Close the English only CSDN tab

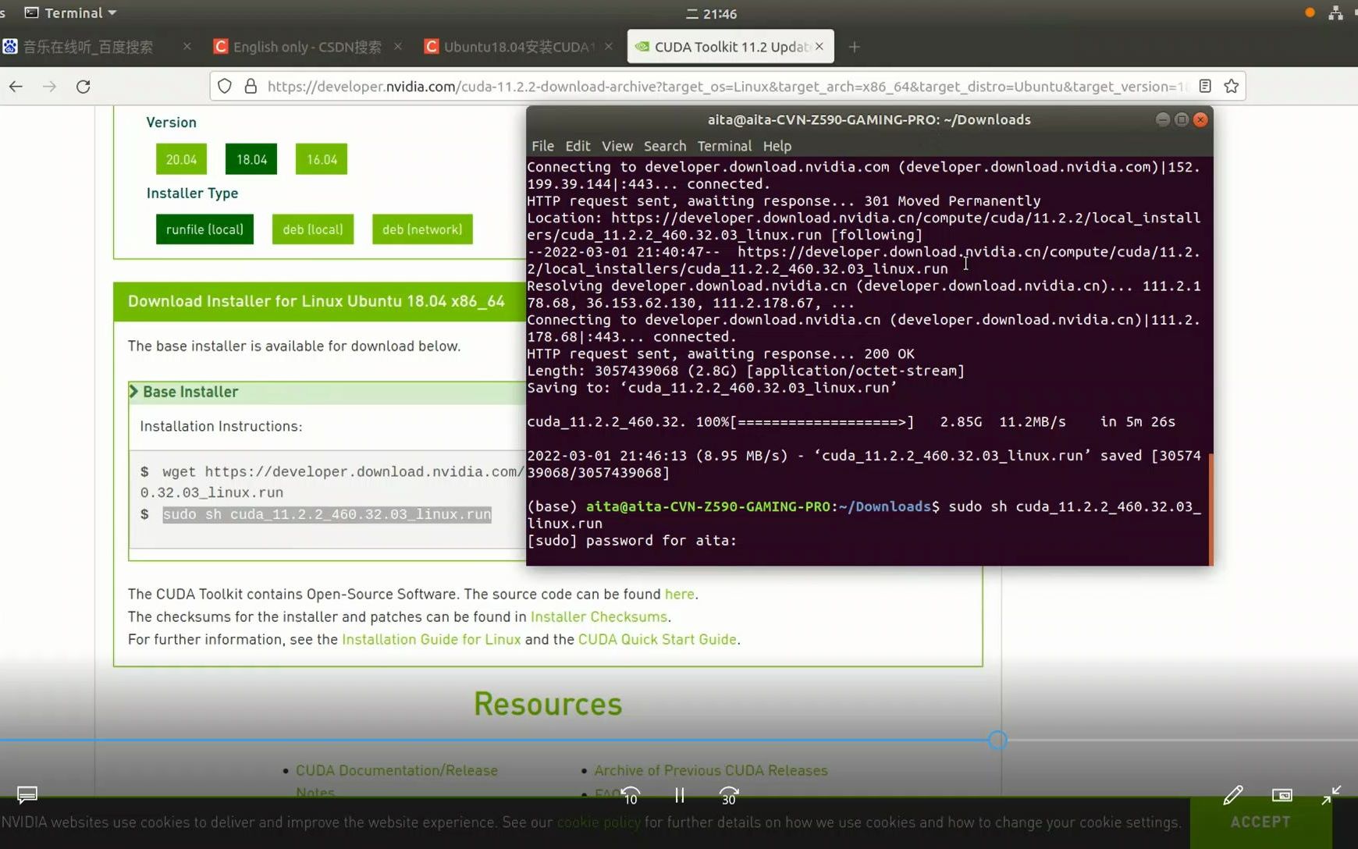point(398,47)
